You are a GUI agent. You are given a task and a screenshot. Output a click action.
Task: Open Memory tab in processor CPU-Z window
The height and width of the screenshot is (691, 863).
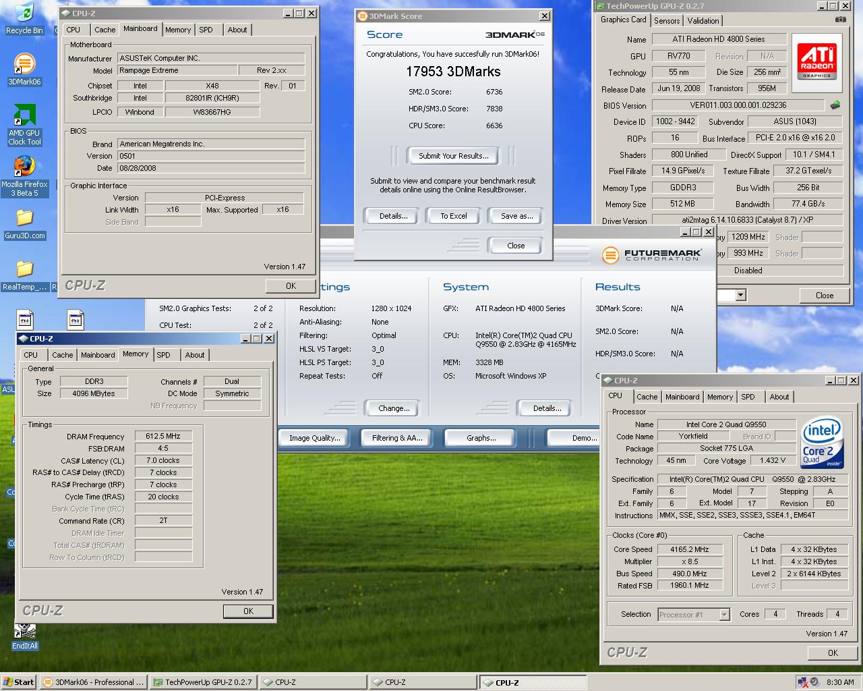click(720, 397)
